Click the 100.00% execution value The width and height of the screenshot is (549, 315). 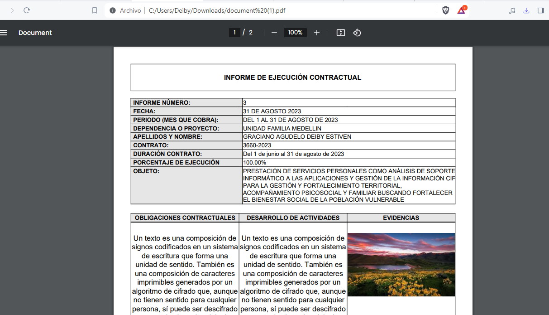[254, 163]
